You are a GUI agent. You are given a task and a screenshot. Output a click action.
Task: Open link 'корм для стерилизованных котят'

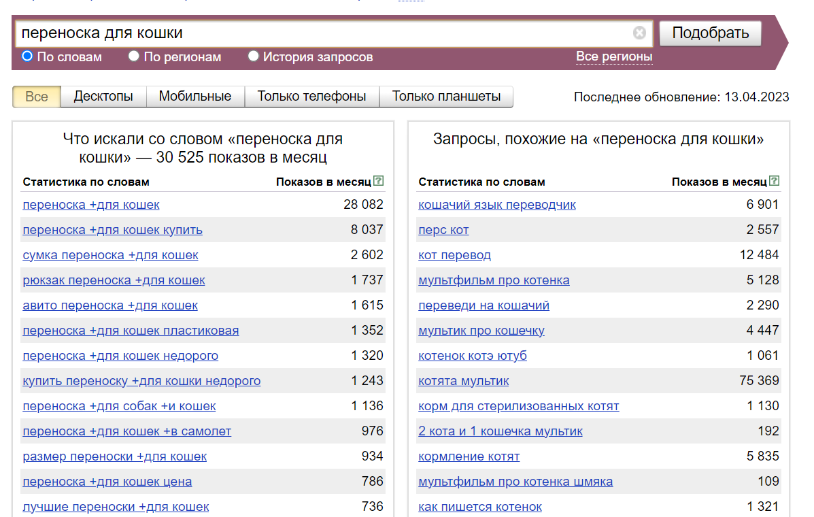click(519, 406)
